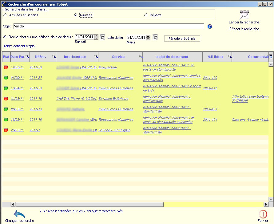
Task: Open the table column options icon at top right
Action: pyautogui.click(x=271, y=56)
